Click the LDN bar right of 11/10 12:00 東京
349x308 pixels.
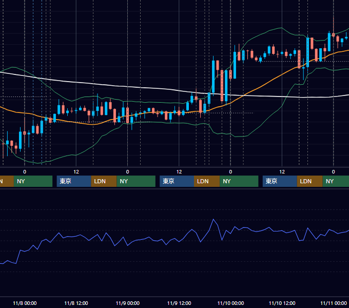tap(310, 181)
